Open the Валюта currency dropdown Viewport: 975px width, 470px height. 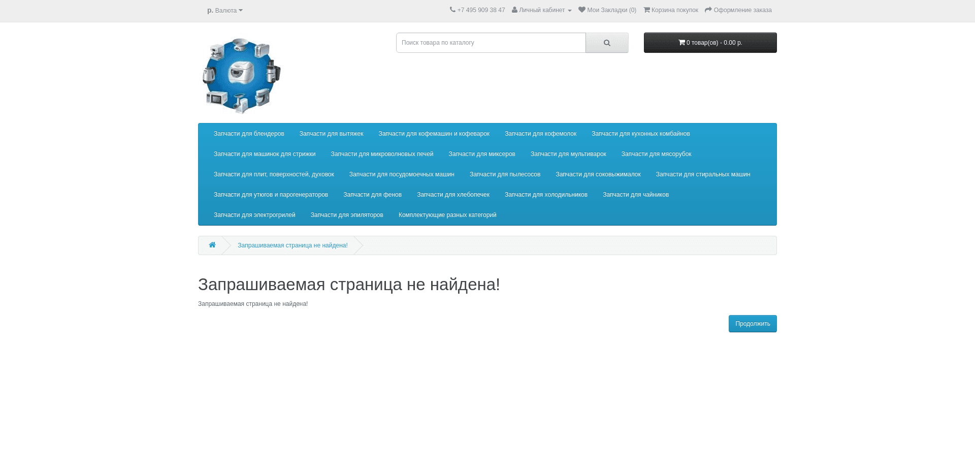pyautogui.click(x=225, y=10)
